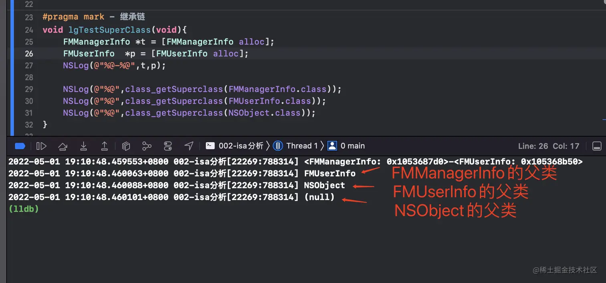Click the Line: 26 Col: 17 indicator
The image size is (606, 283).
[549, 146]
